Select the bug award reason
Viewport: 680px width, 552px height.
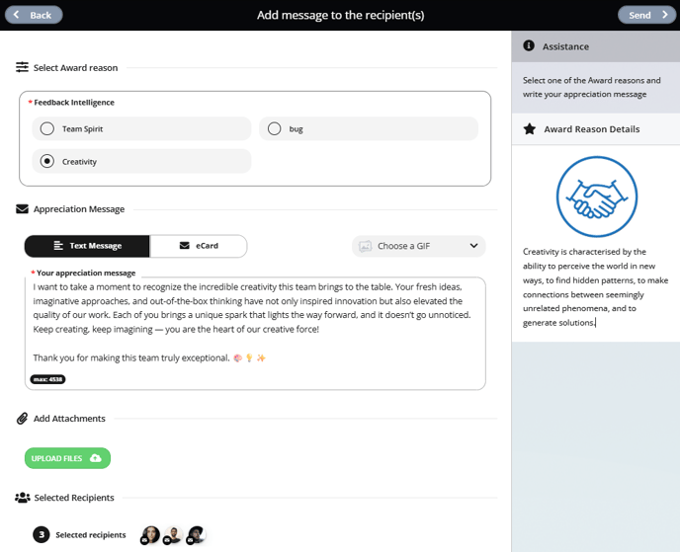coord(369,128)
